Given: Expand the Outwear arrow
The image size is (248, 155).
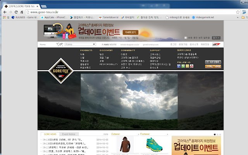Looking at the screenshot, I should pos(138,134).
